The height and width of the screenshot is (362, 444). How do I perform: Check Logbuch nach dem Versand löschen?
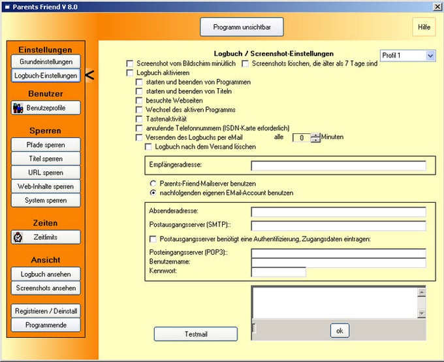[148, 147]
